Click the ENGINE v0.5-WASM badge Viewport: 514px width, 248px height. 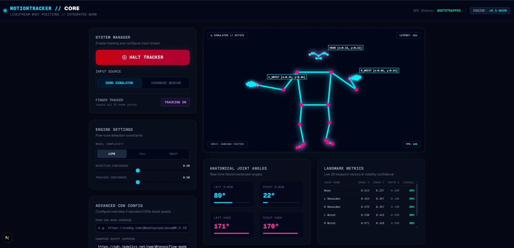[x=490, y=11]
